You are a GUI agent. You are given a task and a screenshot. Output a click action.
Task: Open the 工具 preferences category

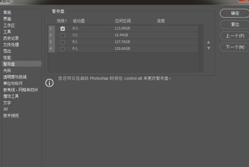(7, 32)
